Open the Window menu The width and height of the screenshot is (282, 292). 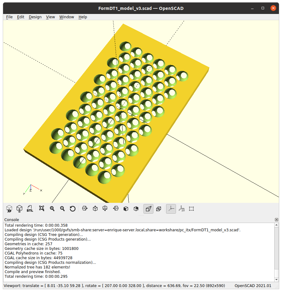(66, 17)
